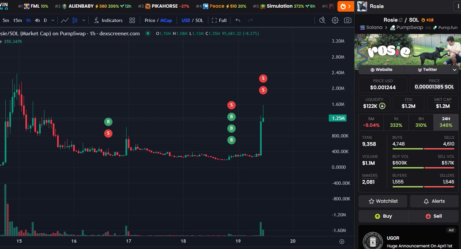Select the 5m timeframe

pyautogui.click(x=6, y=20)
